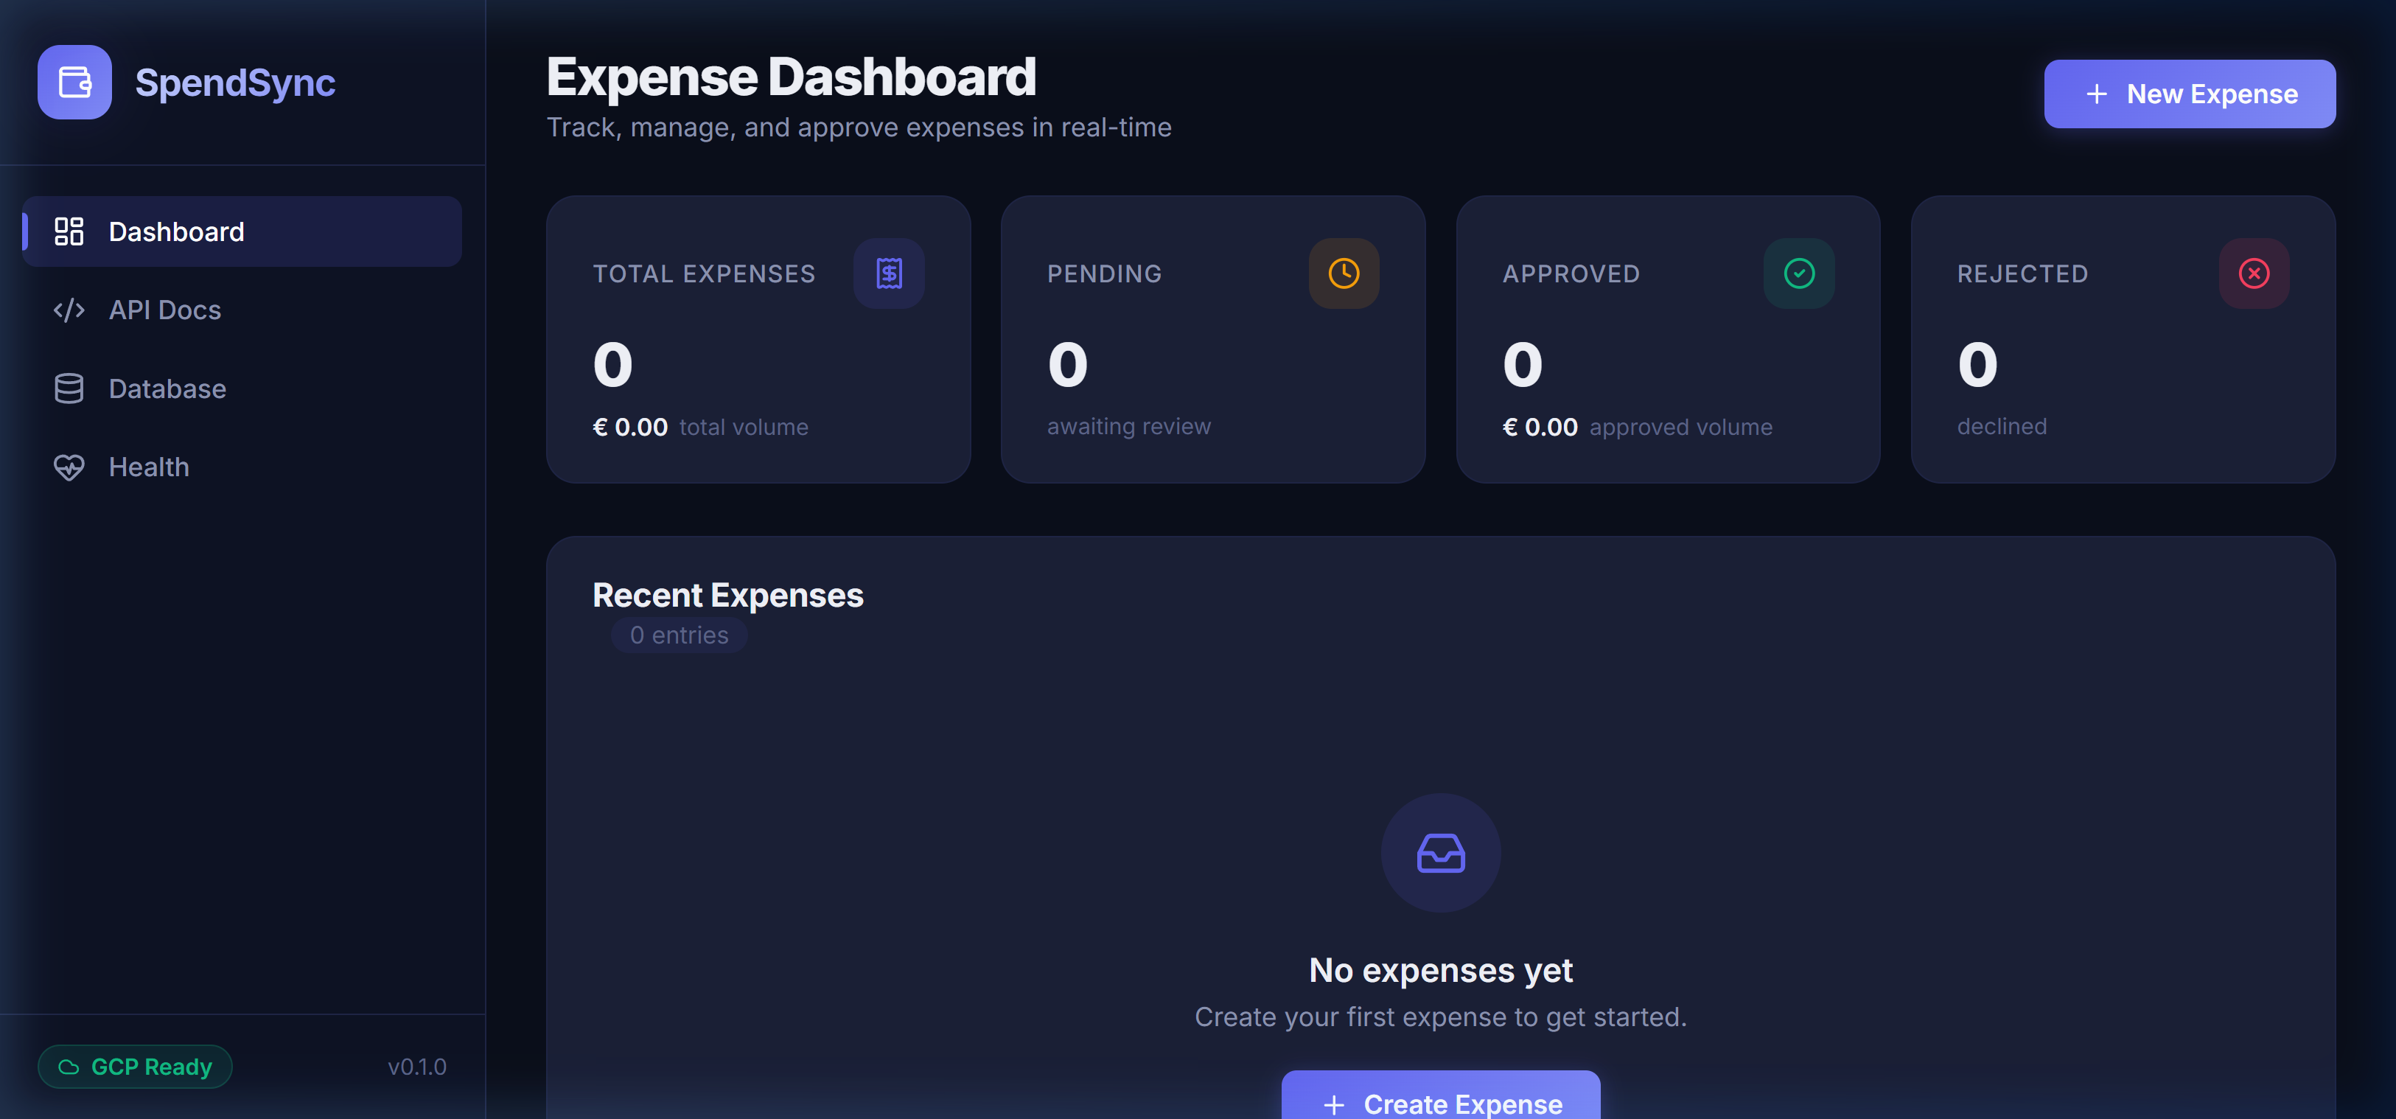Viewport: 2396px width, 1119px height.
Task: Select the Dashboard grid icon in the sidebar
Action: [x=69, y=231]
